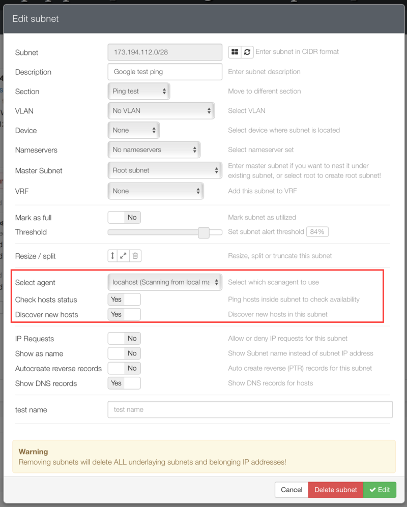Screen dimensions: 407x507
Task: Click the test name input field
Action: (249, 409)
